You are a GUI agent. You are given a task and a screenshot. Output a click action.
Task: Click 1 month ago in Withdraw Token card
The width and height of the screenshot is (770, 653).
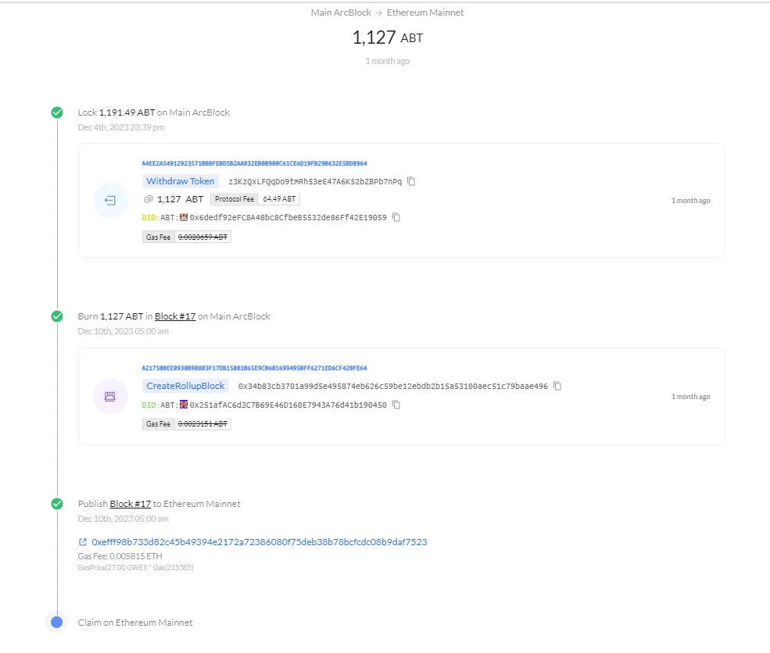[690, 201]
